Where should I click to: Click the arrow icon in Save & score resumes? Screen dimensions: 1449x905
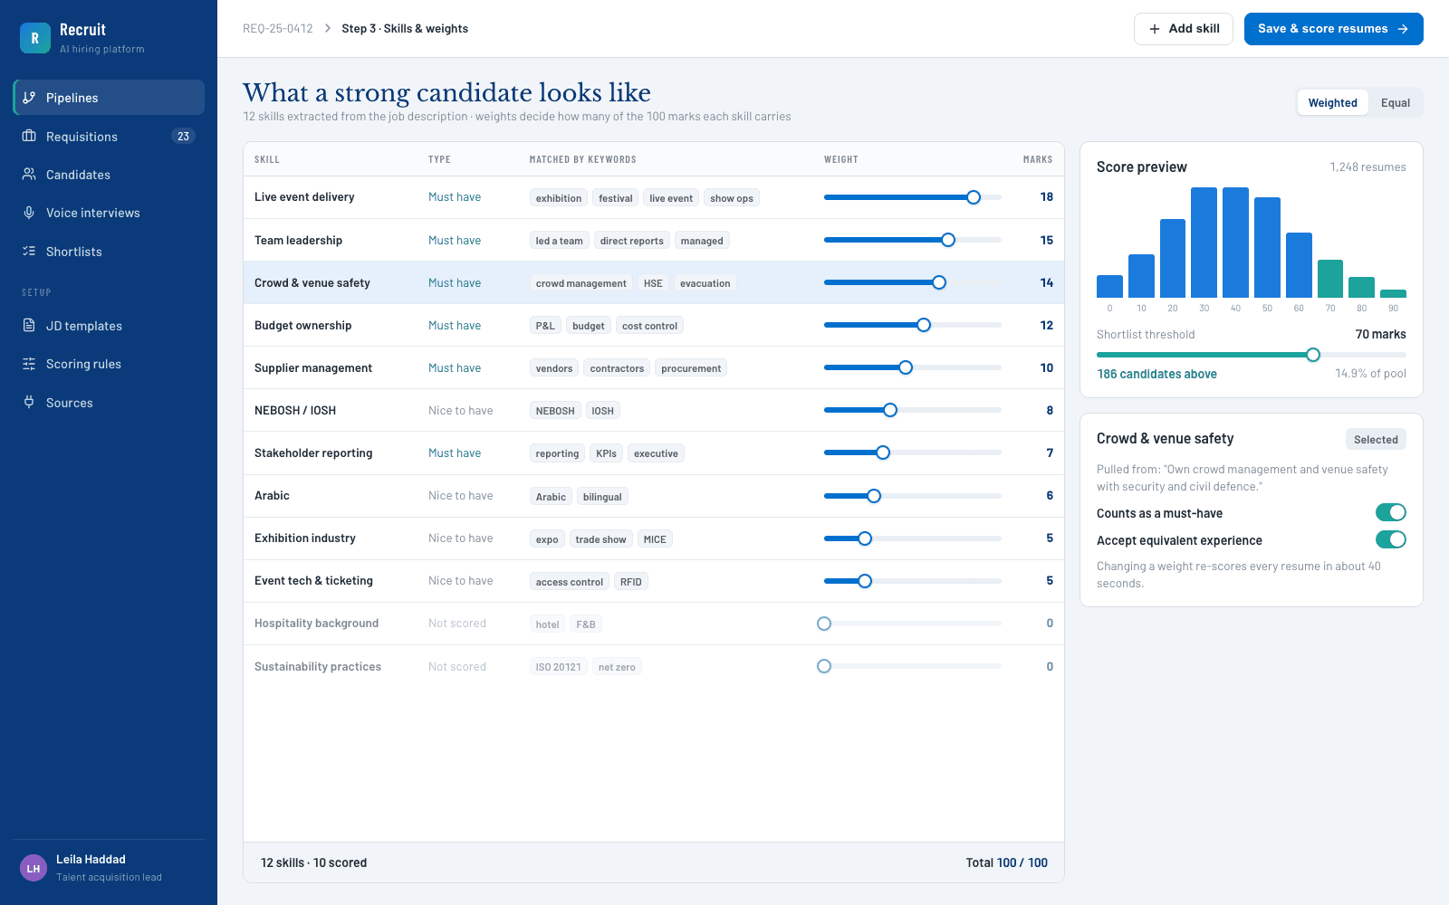tap(1403, 29)
